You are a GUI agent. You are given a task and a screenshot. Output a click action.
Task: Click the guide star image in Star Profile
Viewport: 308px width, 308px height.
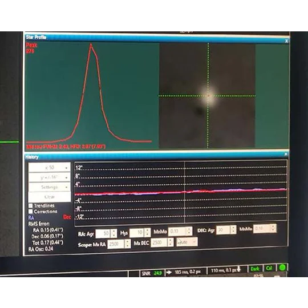coord(207,96)
